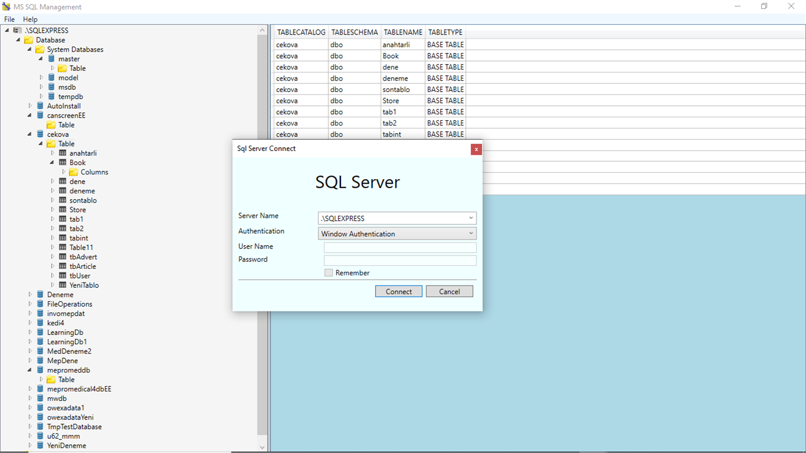Toggle the Remember checkbox
806x453 pixels.
pyautogui.click(x=328, y=273)
